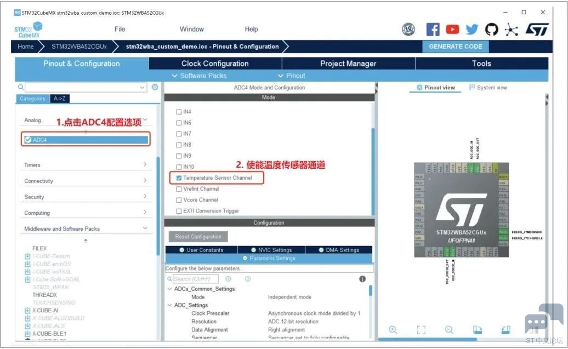Click the GENERATE CODE button
Screen dimensions: 568x349
click(x=456, y=47)
